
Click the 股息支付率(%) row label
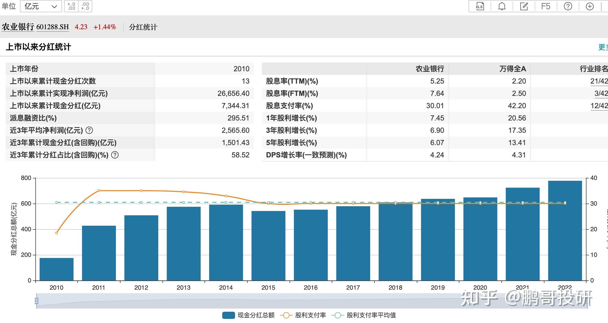(x=289, y=106)
